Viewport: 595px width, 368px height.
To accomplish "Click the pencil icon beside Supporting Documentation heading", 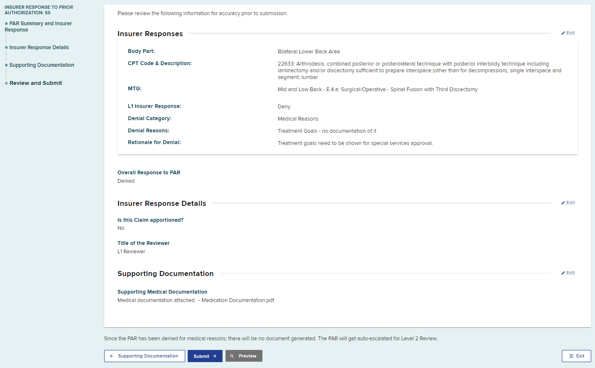I will coord(563,273).
